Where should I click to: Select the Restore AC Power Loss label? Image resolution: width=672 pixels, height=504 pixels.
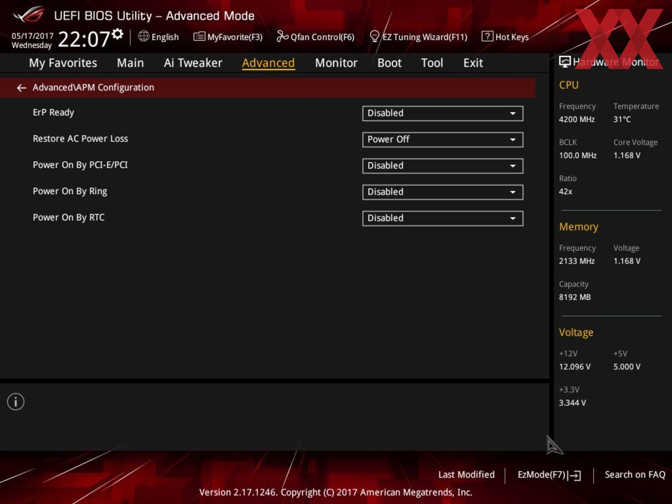click(81, 139)
